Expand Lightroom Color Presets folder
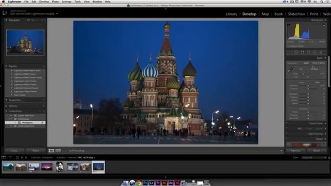 coord(11,81)
